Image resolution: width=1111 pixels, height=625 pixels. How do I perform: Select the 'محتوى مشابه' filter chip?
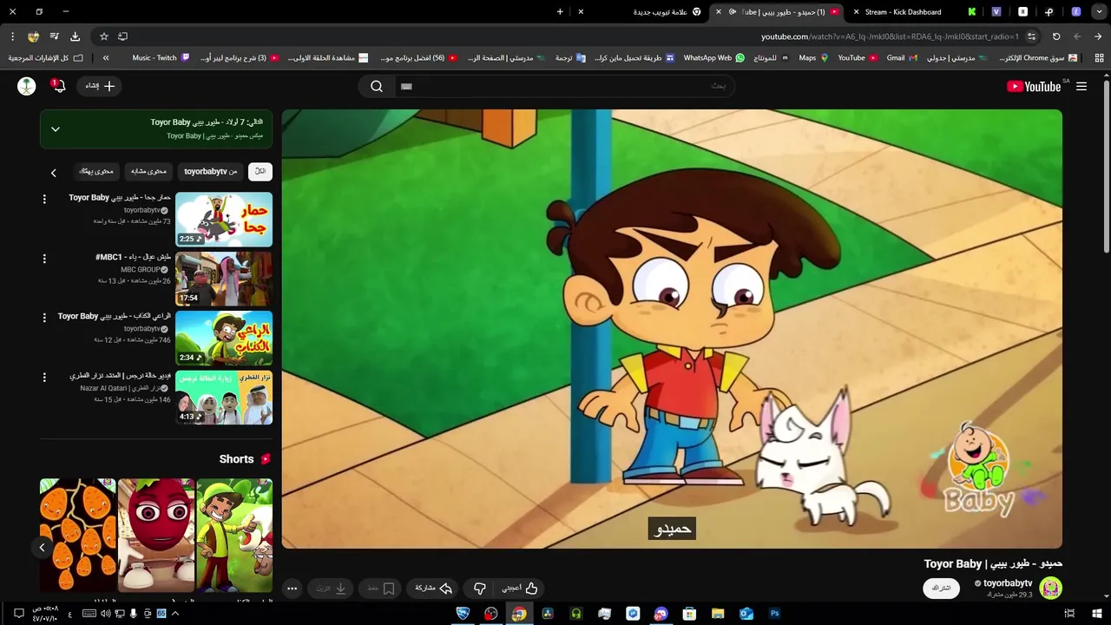coord(148,172)
